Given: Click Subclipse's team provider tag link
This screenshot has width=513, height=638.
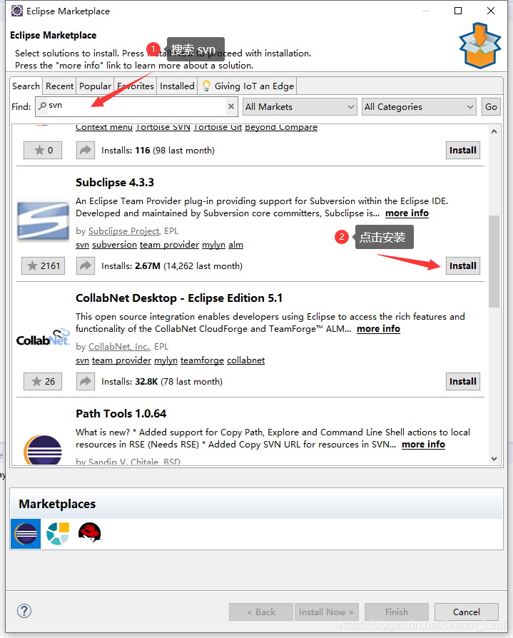Looking at the screenshot, I should tap(169, 245).
